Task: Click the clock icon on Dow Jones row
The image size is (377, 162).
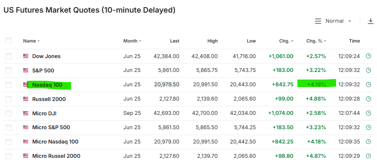Action: [368, 56]
